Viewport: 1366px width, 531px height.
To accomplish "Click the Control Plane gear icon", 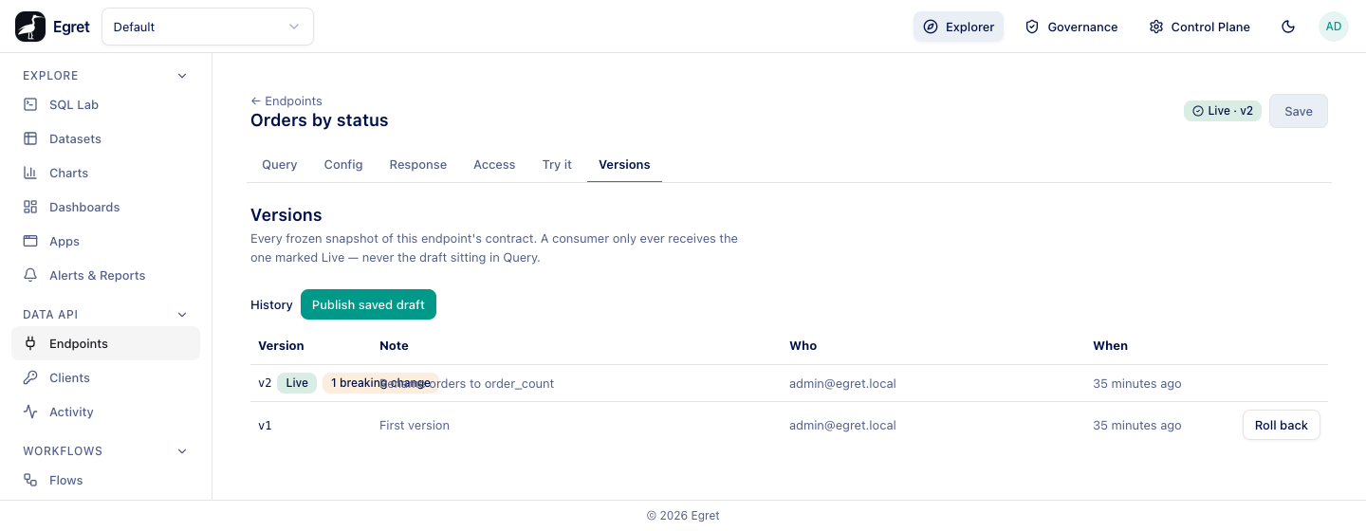I will pyautogui.click(x=1155, y=27).
